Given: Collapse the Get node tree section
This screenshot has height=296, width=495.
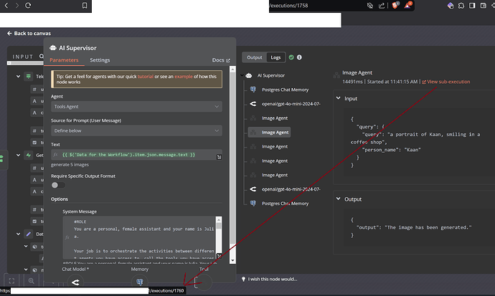Looking at the screenshot, I should coord(18,155).
